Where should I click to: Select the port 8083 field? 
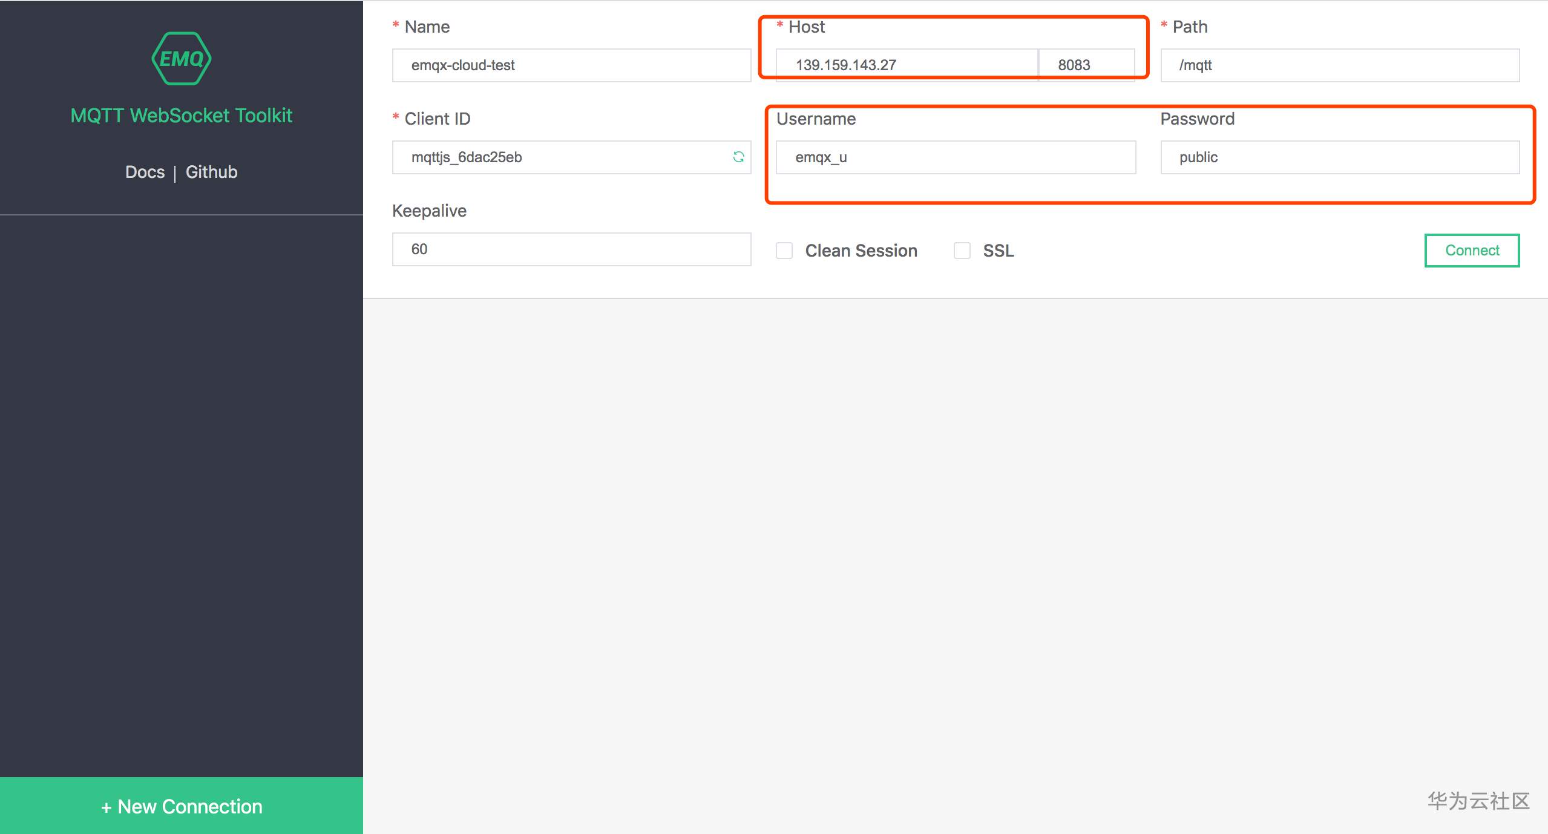pos(1086,65)
